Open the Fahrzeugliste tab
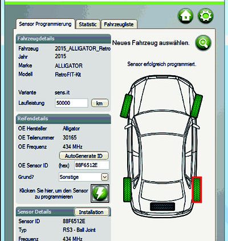 point(119,24)
